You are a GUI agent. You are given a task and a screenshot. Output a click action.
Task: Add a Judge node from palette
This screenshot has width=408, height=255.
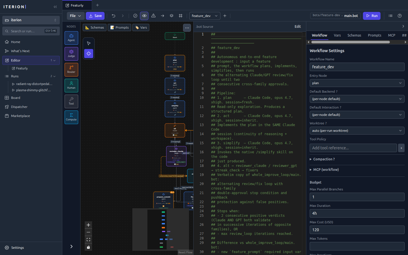pos(71,54)
